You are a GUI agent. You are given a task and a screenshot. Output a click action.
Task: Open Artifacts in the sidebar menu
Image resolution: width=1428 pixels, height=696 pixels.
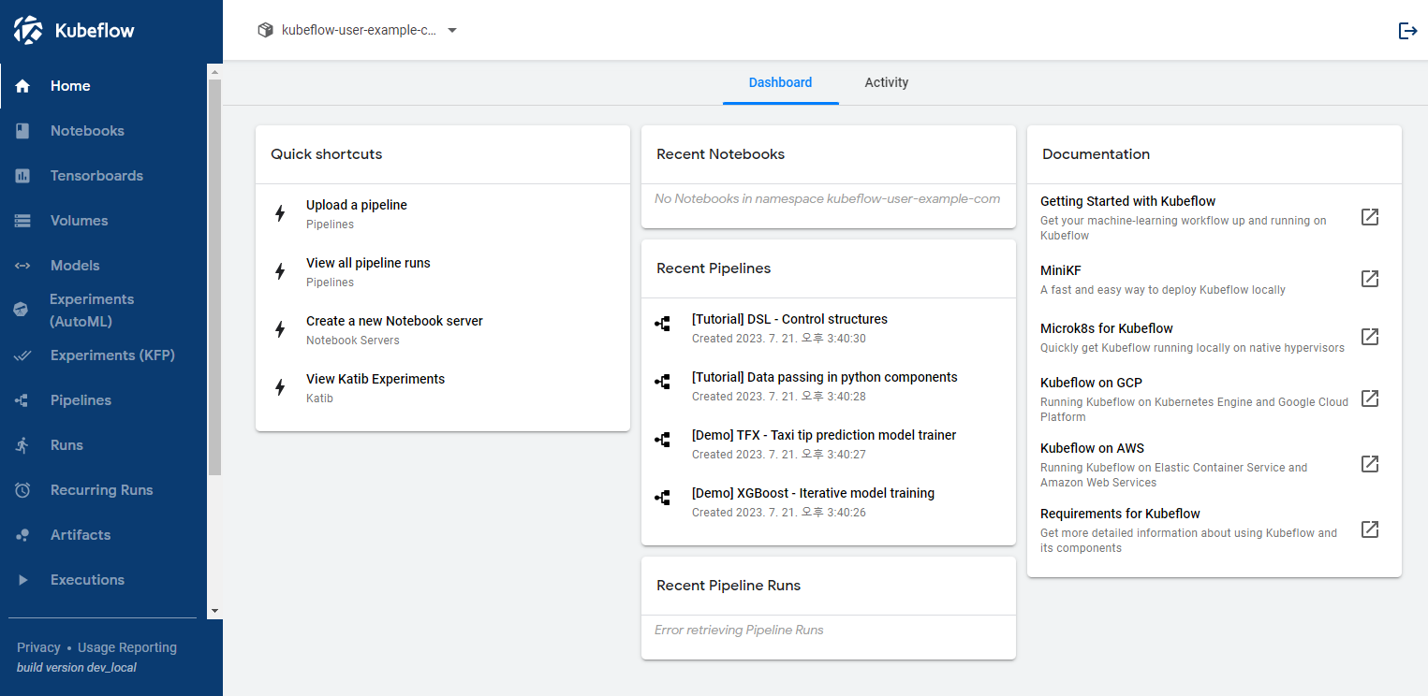tap(103, 535)
